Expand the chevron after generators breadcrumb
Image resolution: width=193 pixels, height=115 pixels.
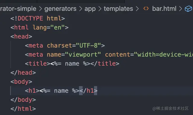[81, 9]
